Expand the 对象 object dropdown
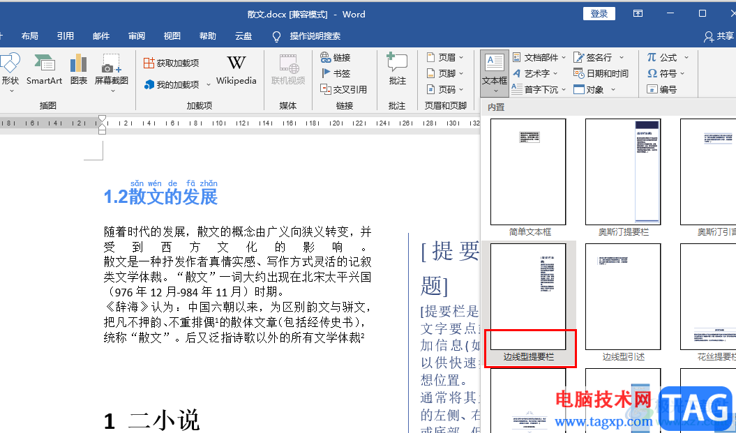Image resolution: width=736 pixels, height=433 pixels. [613, 90]
